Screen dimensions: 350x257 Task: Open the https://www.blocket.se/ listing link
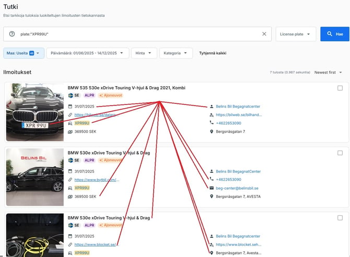coord(97,244)
